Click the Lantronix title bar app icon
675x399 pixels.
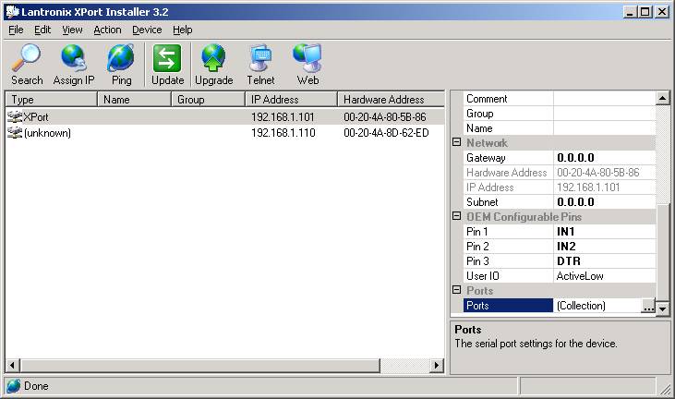point(13,12)
